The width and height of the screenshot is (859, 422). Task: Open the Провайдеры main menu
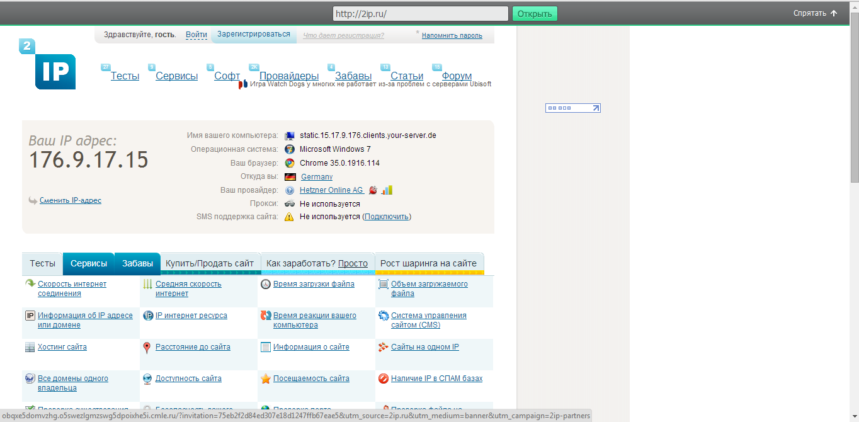click(x=289, y=76)
